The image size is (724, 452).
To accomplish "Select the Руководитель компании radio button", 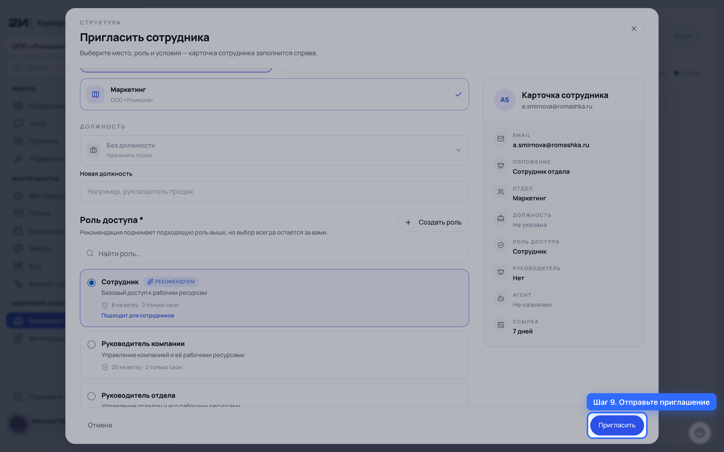I will [92, 344].
